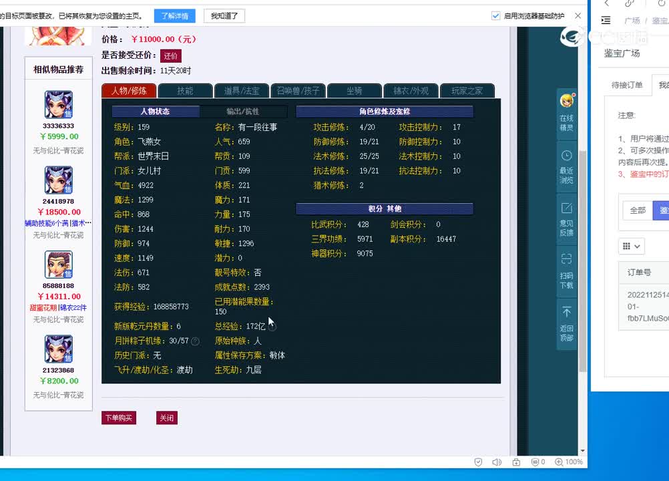Screen dimensions: 669x481
Task: Select the 21323868 character avatar
Action: pyautogui.click(x=59, y=349)
